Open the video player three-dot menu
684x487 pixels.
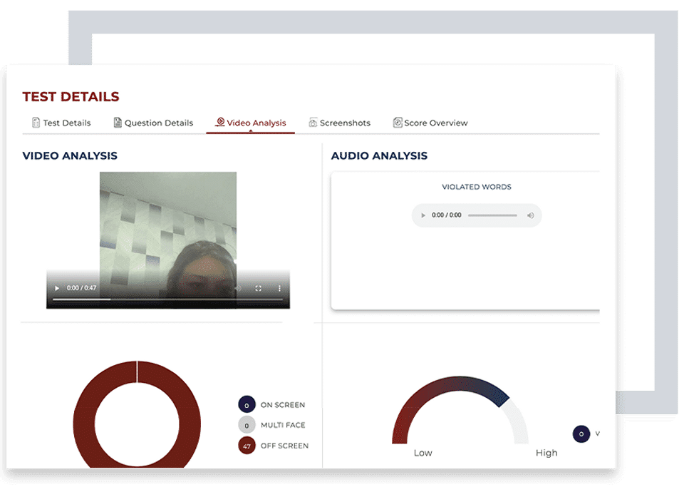pyautogui.click(x=279, y=288)
